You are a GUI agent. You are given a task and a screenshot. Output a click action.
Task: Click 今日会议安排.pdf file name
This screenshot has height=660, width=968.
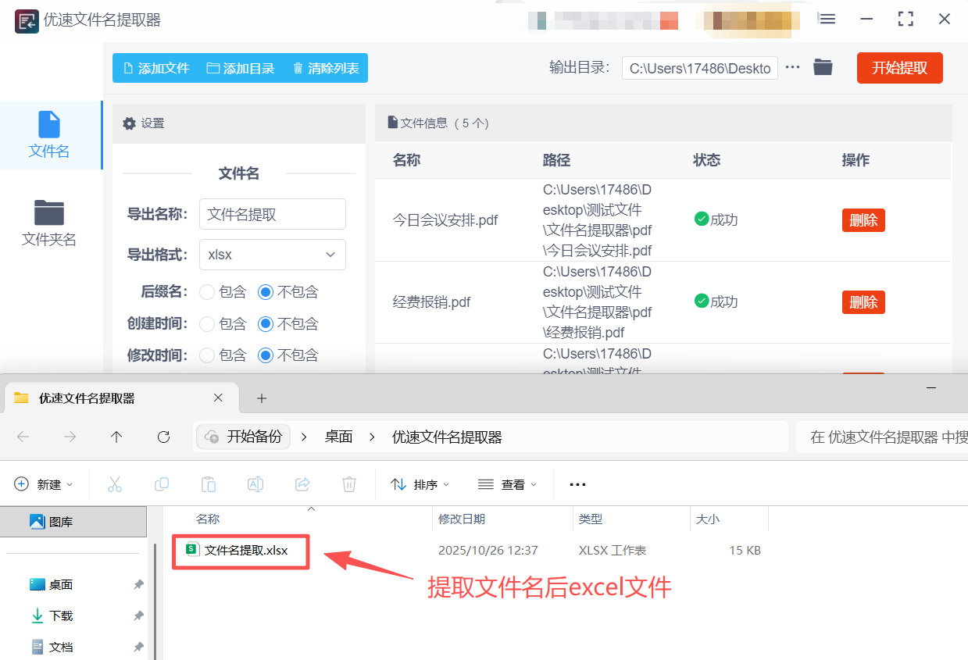coord(445,220)
